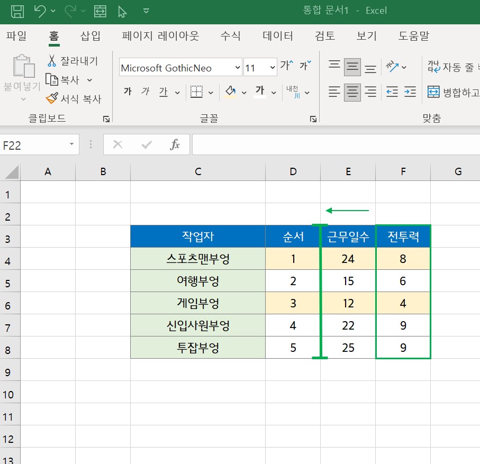
Task: Toggle bottom align icon
Action: point(370,68)
